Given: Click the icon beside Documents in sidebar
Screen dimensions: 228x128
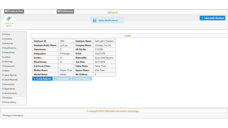Looking at the screenshot, I should 3,84.
